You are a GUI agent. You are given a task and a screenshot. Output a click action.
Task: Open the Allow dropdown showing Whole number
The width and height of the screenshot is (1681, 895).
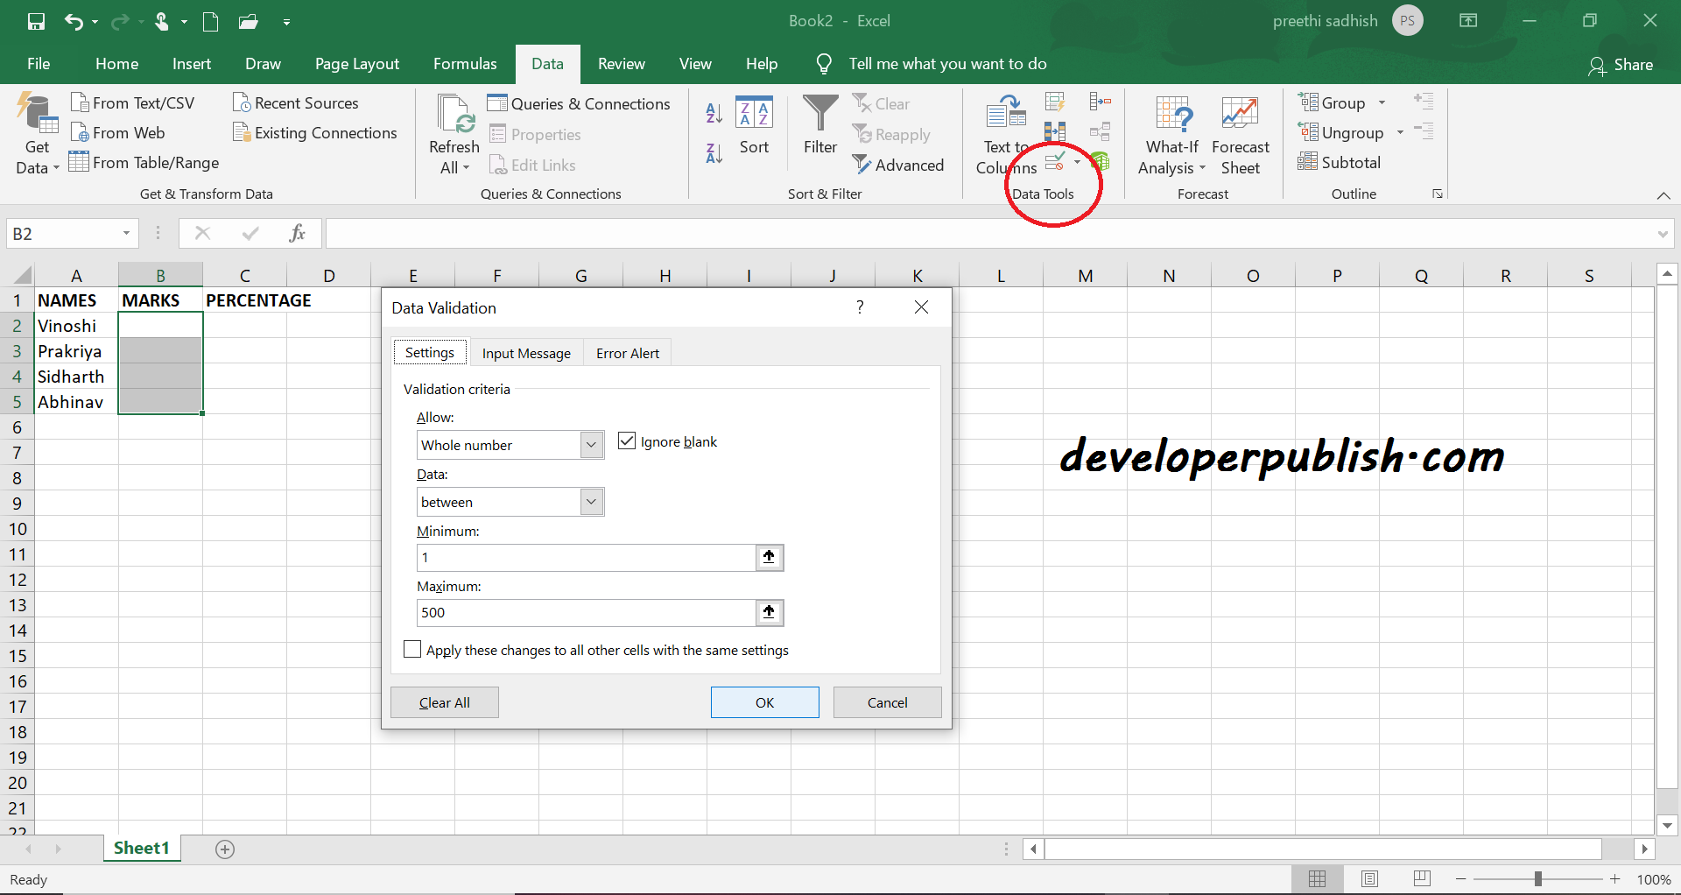(x=590, y=444)
